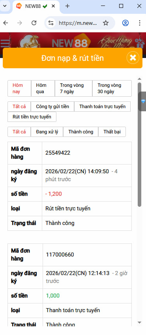Click order number 117000660
Screen dimensions: 146x335
(x=60, y=255)
